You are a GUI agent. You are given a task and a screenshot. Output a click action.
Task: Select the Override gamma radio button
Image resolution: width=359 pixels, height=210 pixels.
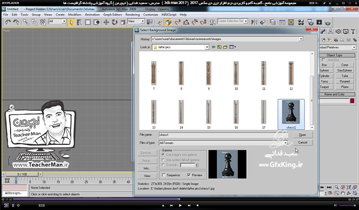pyautogui.click(x=163, y=165)
